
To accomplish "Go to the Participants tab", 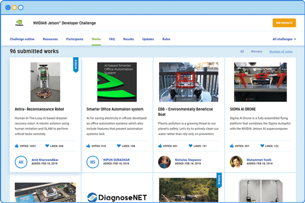I will tap(75, 39).
